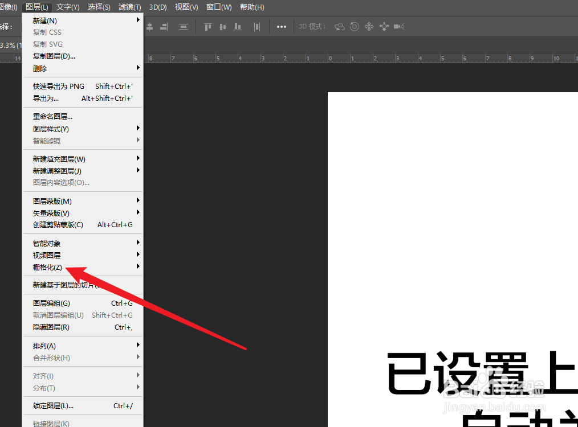Choose 图层编组(G) menu item
Viewport: 578px width, 427px height.
[x=83, y=303]
